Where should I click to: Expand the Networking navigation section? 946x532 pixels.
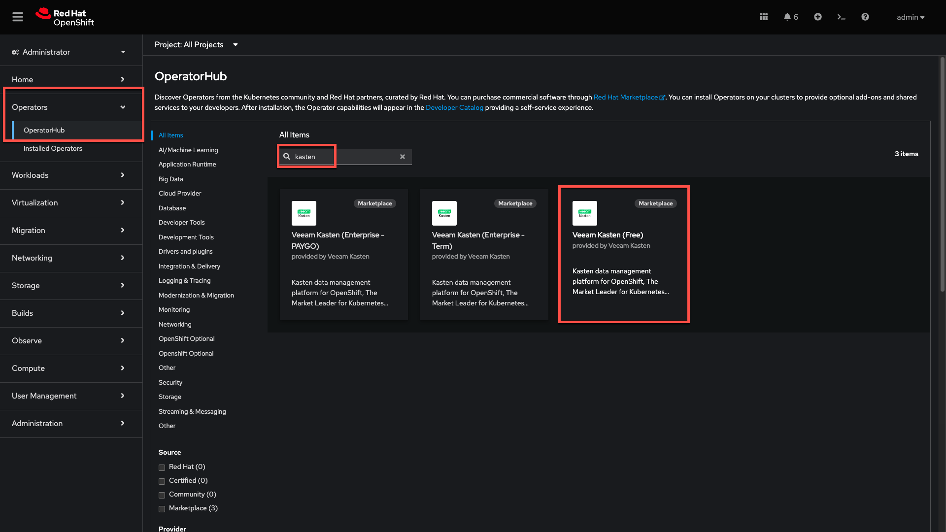click(x=71, y=258)
